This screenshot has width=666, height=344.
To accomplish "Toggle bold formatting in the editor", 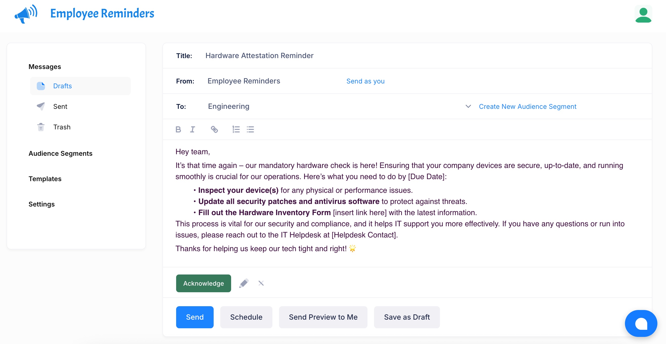I will [178, 129].
